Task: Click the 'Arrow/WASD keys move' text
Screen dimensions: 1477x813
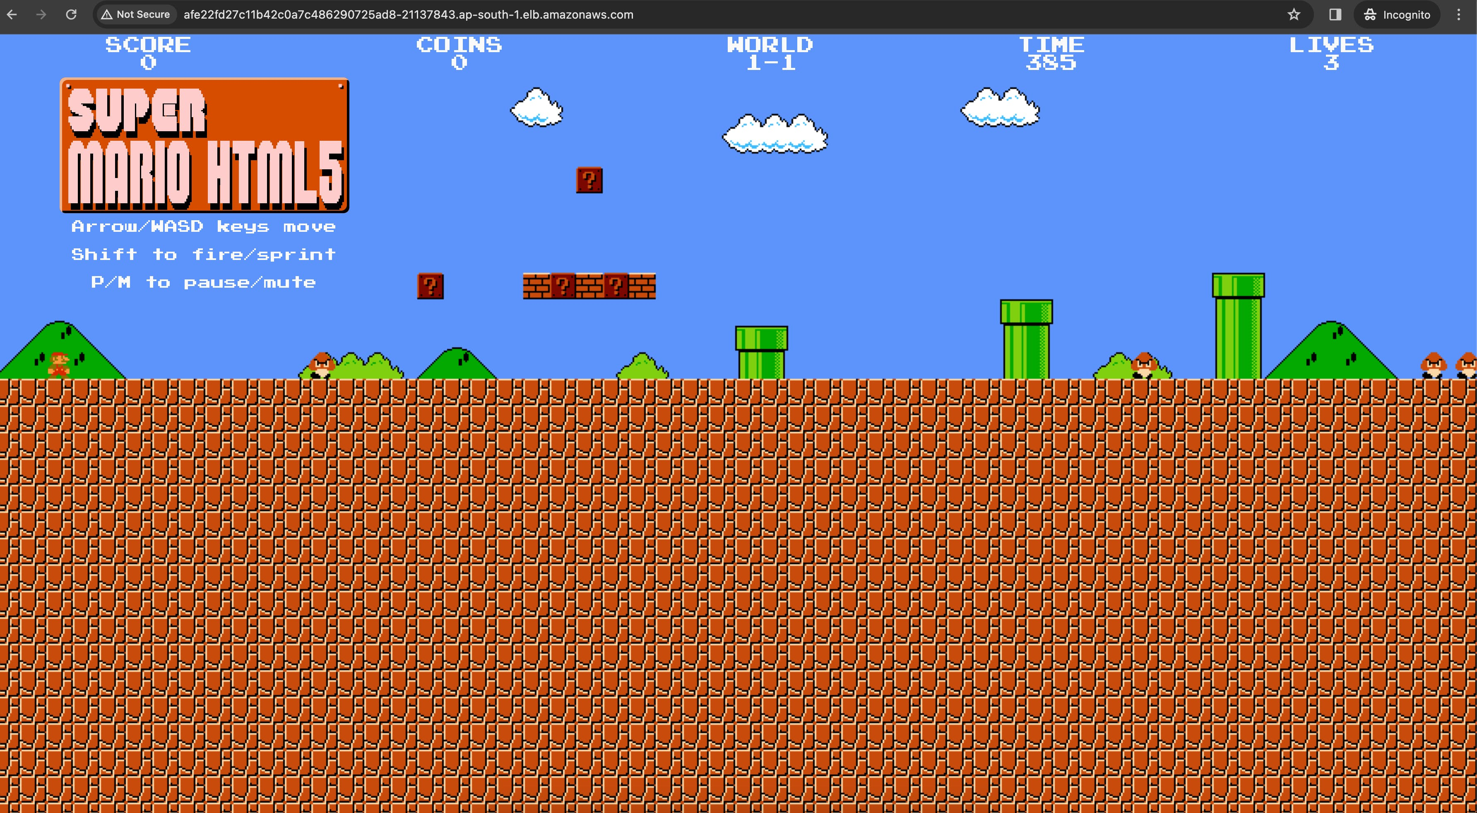Action: (204, 226)
